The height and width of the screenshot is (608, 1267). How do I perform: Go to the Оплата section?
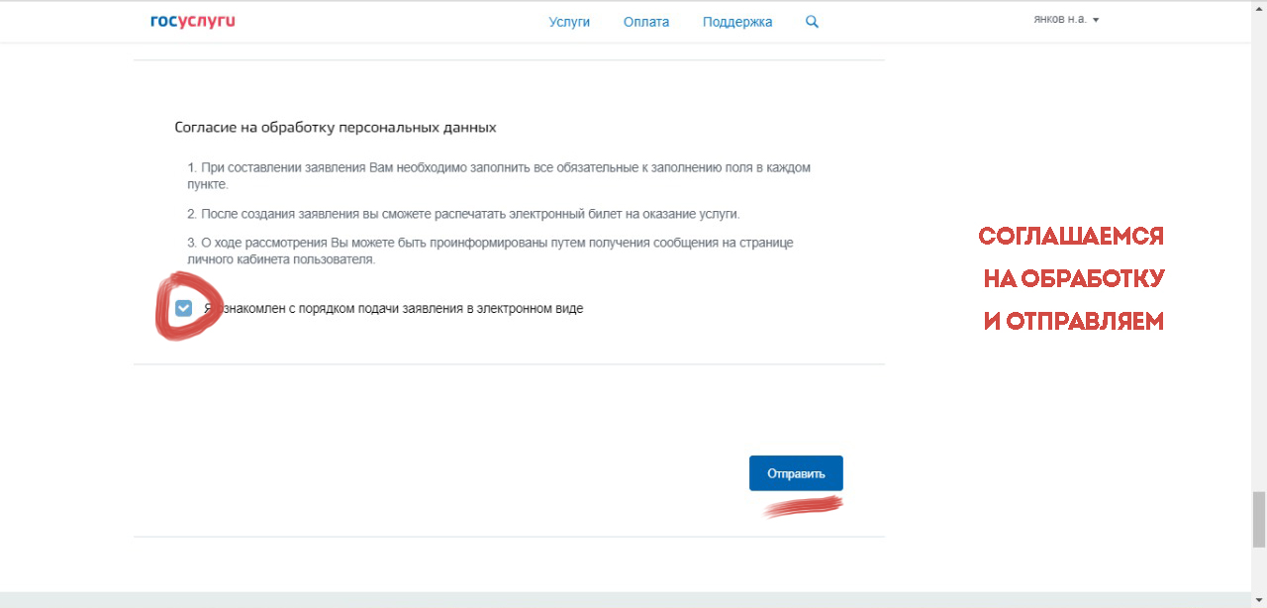tap(646, 22)
